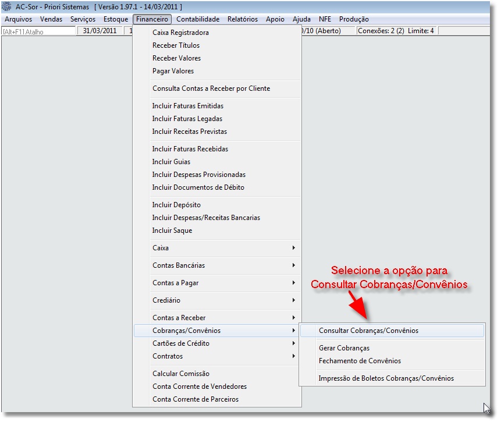Select Calcular Comissão menu item
This screenshot has width=501, height=422.
click(180, 374)
